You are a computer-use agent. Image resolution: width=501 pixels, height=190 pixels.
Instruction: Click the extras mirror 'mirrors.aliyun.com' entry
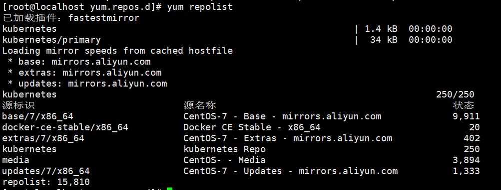click(112, 73)
